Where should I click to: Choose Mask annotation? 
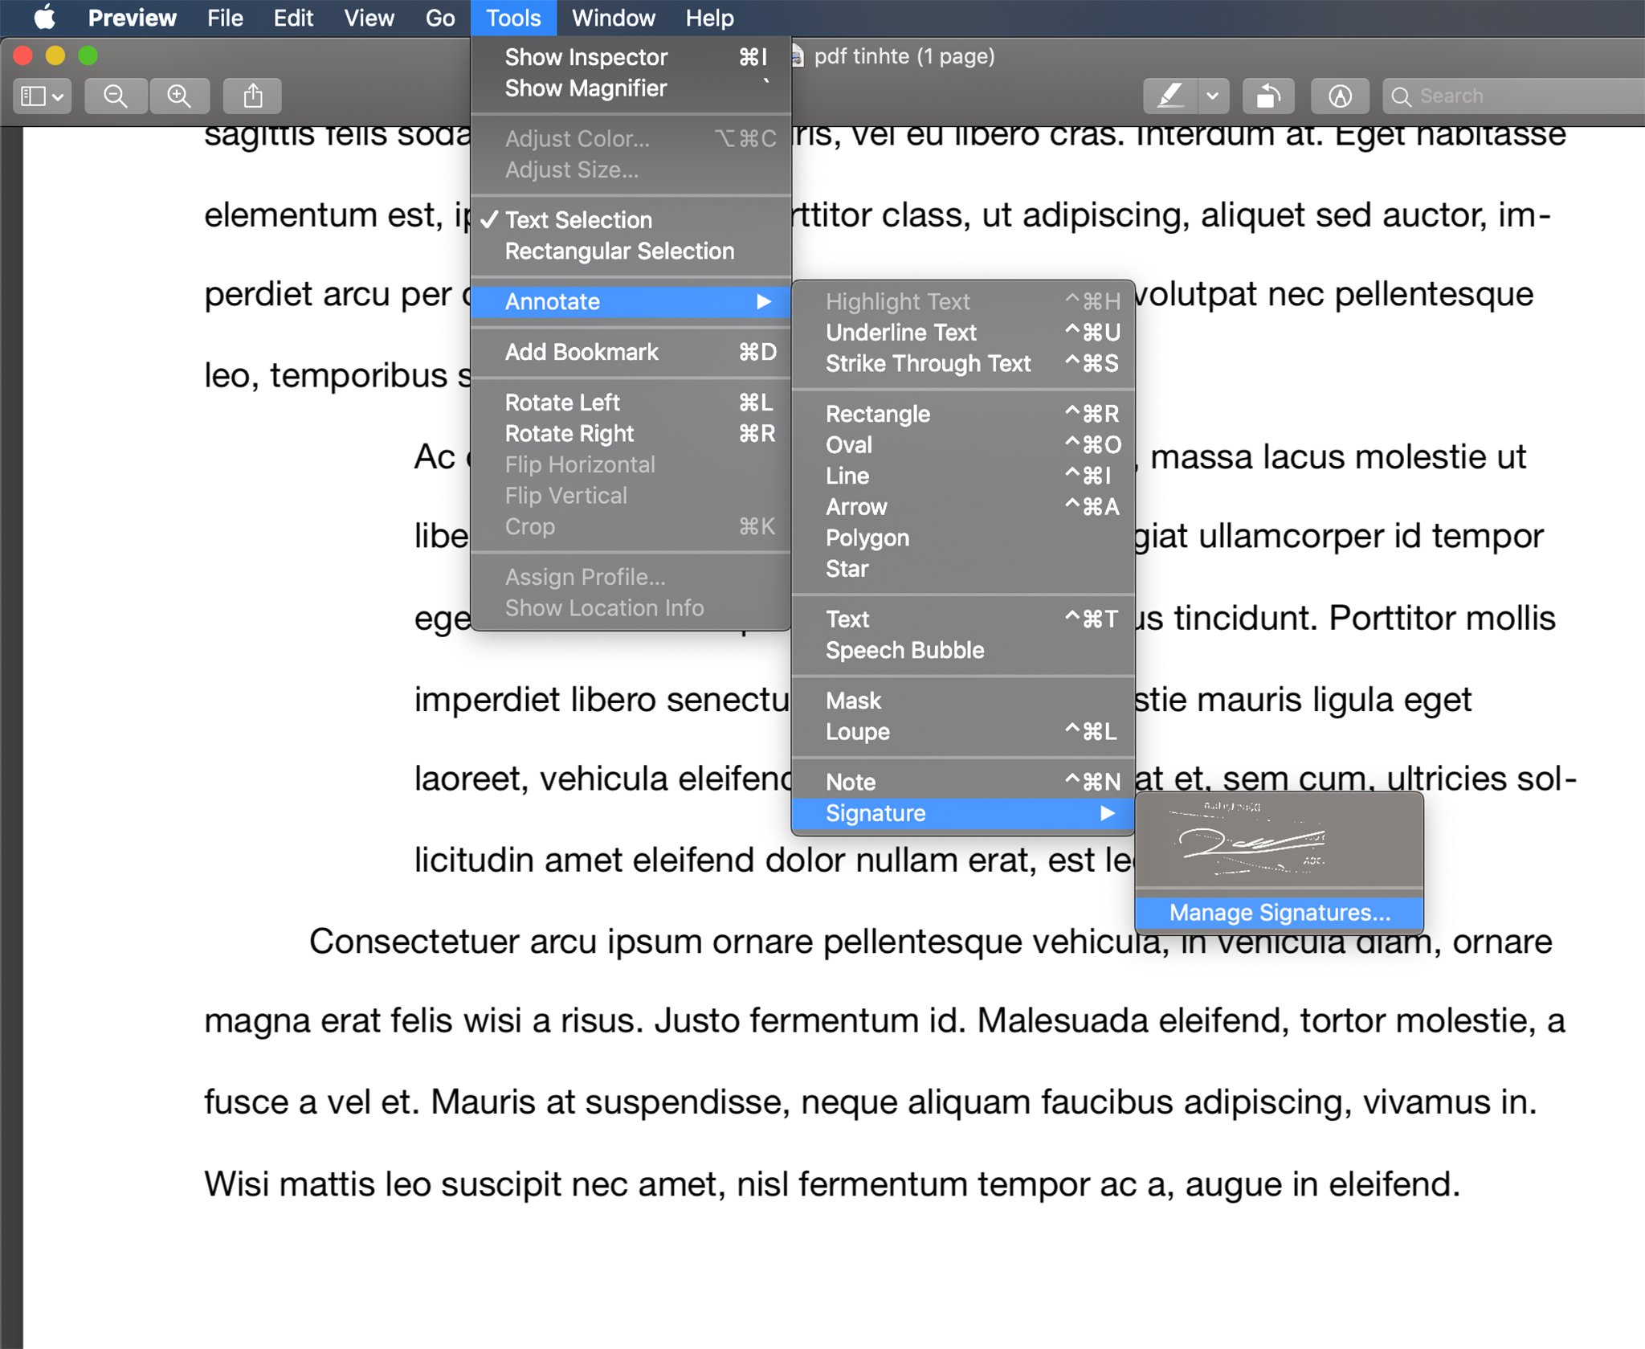pos(963,701)
